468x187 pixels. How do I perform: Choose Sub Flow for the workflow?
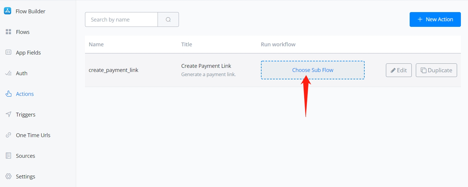312,70
